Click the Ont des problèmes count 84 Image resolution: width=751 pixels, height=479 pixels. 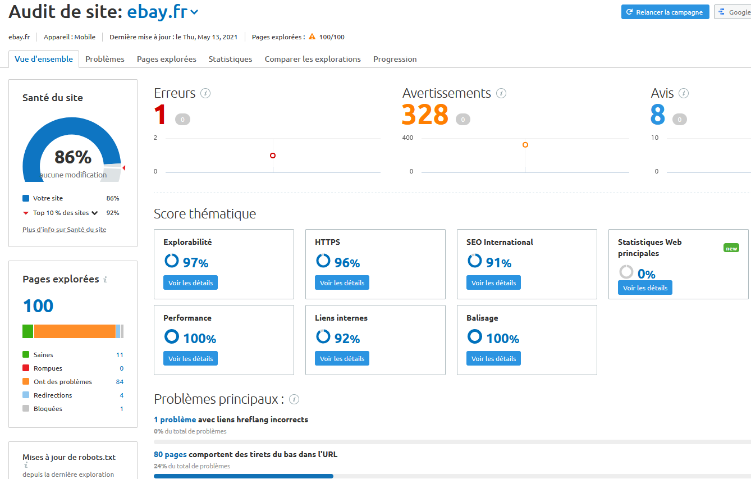pyautogui.click(x=120, y=382)
